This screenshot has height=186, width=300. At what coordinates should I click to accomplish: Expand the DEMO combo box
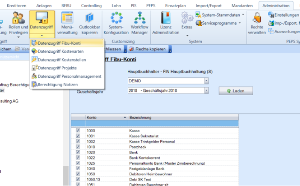206,81
